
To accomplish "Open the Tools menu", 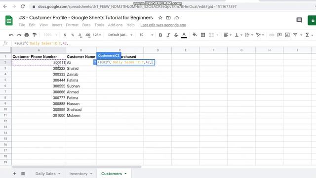I will (x=99, y=25).
